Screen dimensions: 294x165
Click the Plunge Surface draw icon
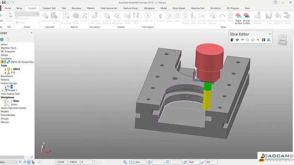click(x=246, y=18)
